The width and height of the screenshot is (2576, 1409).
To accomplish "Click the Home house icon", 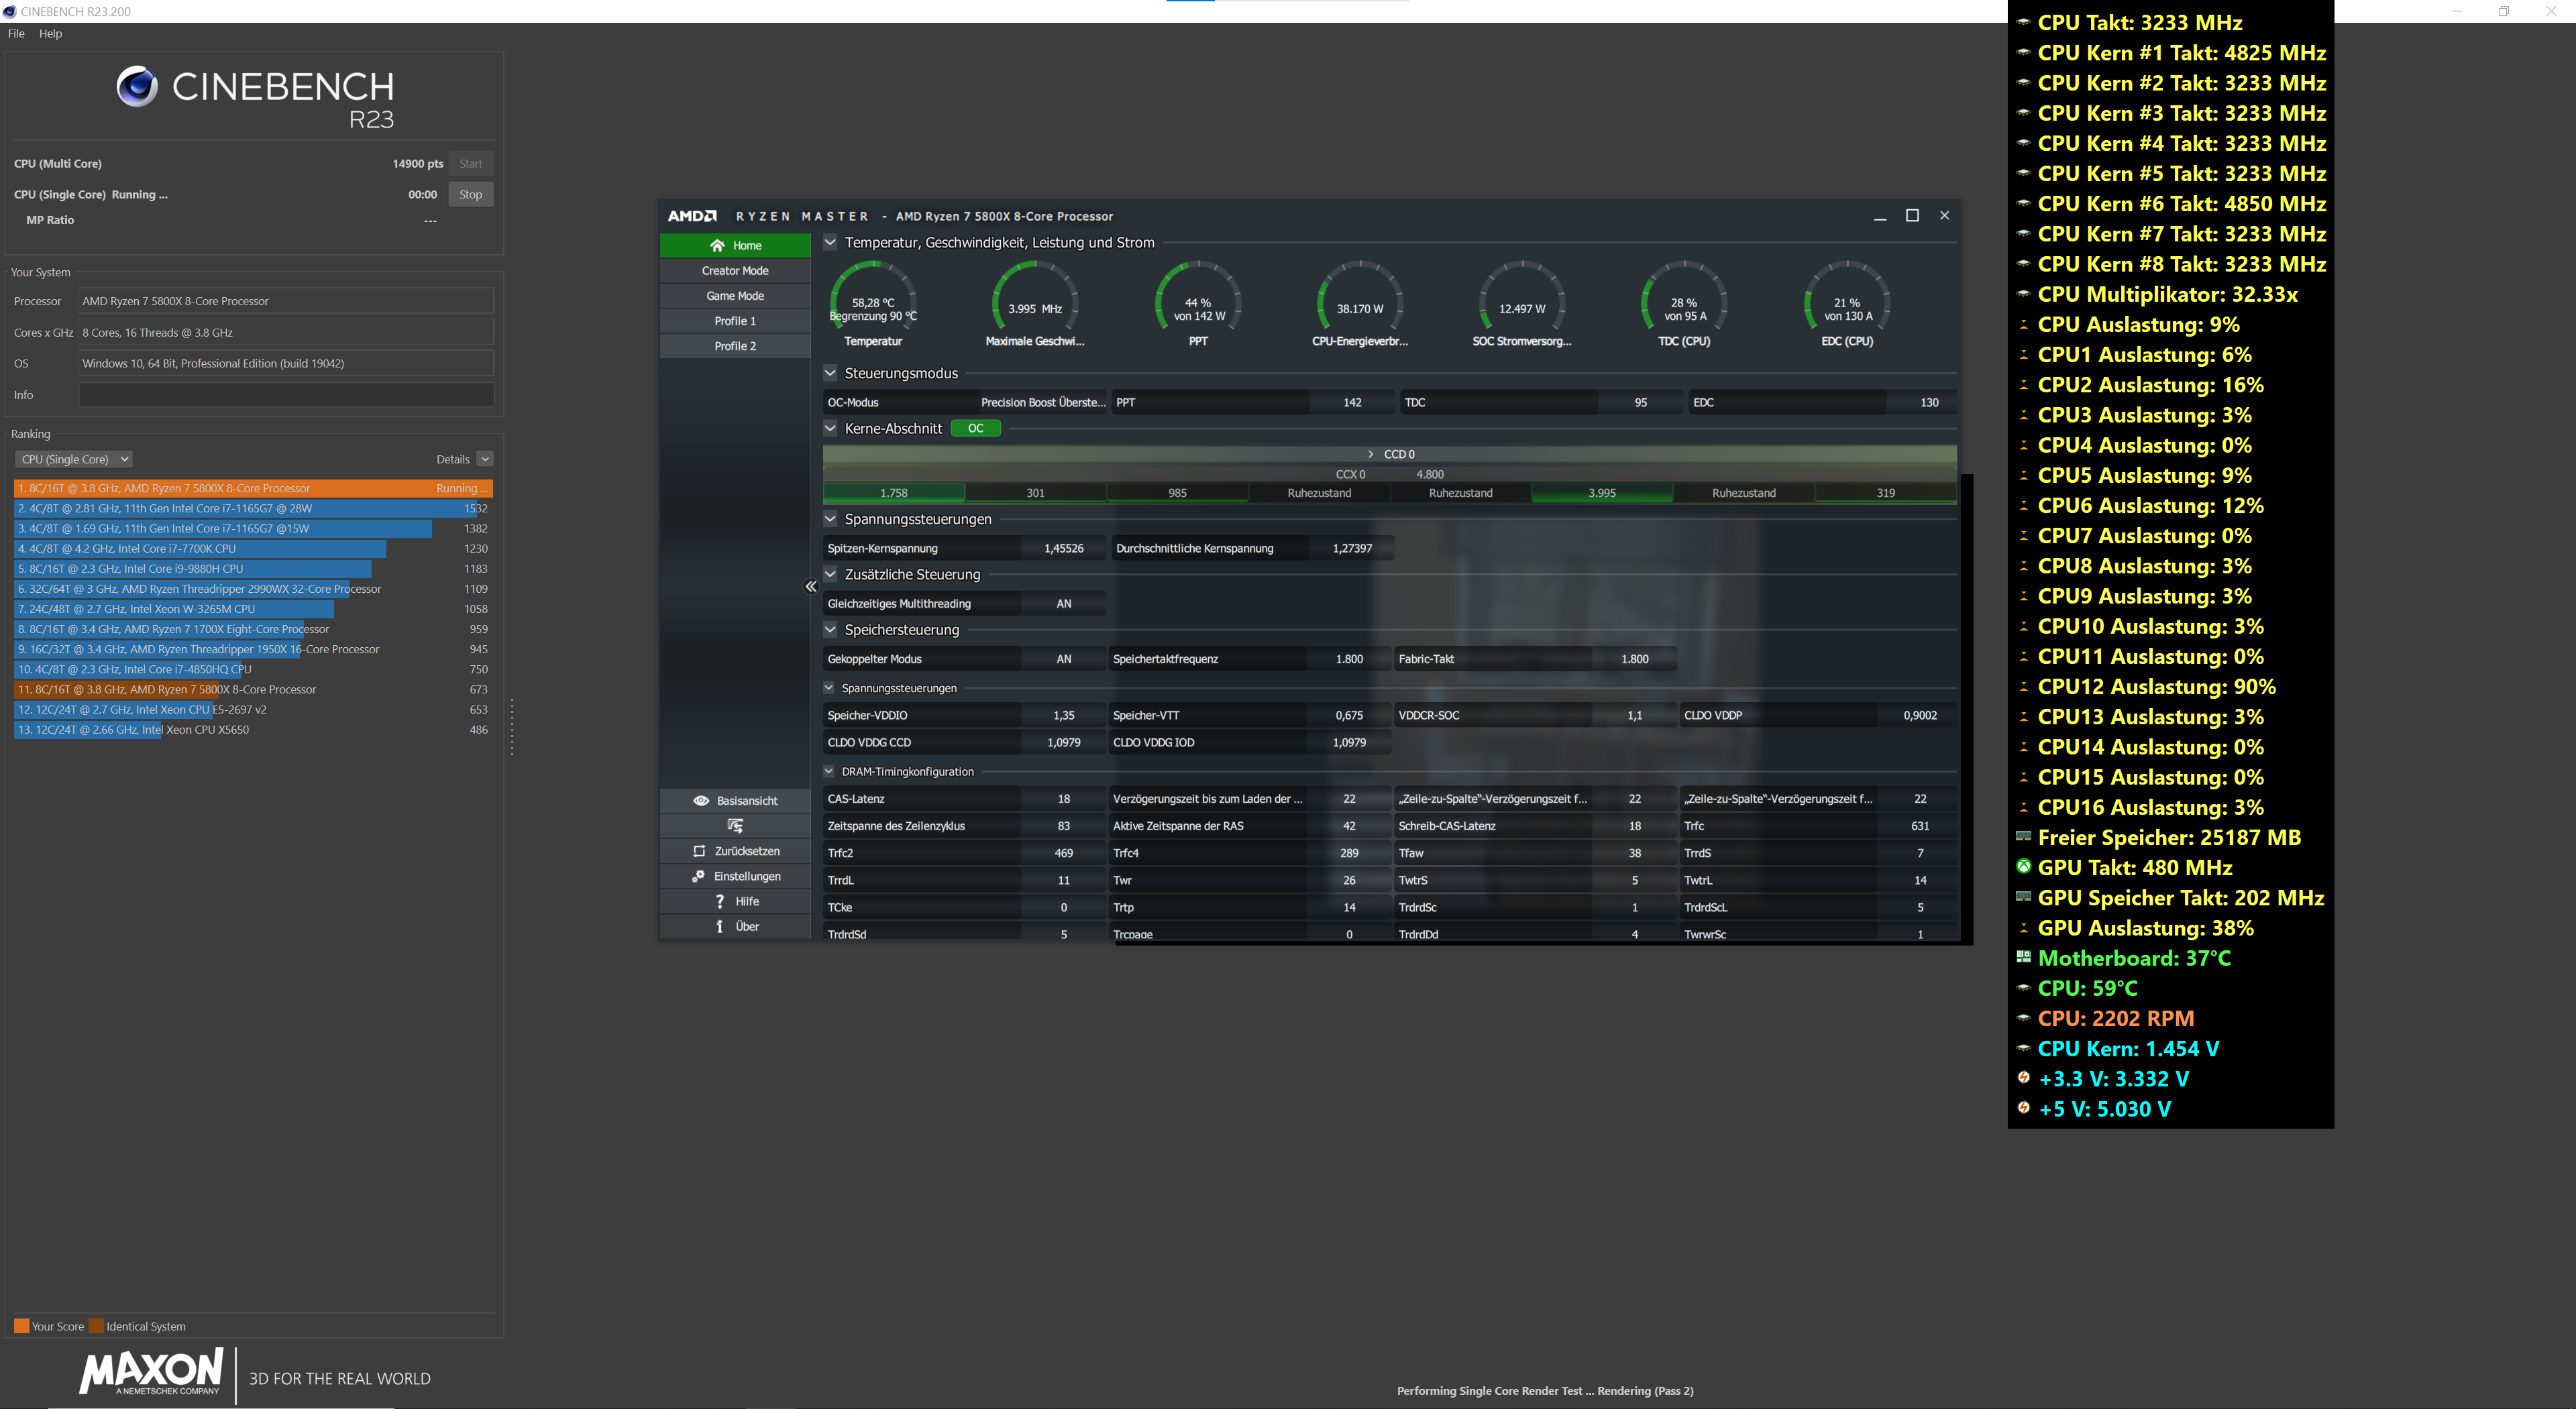I will coord(717,246).
